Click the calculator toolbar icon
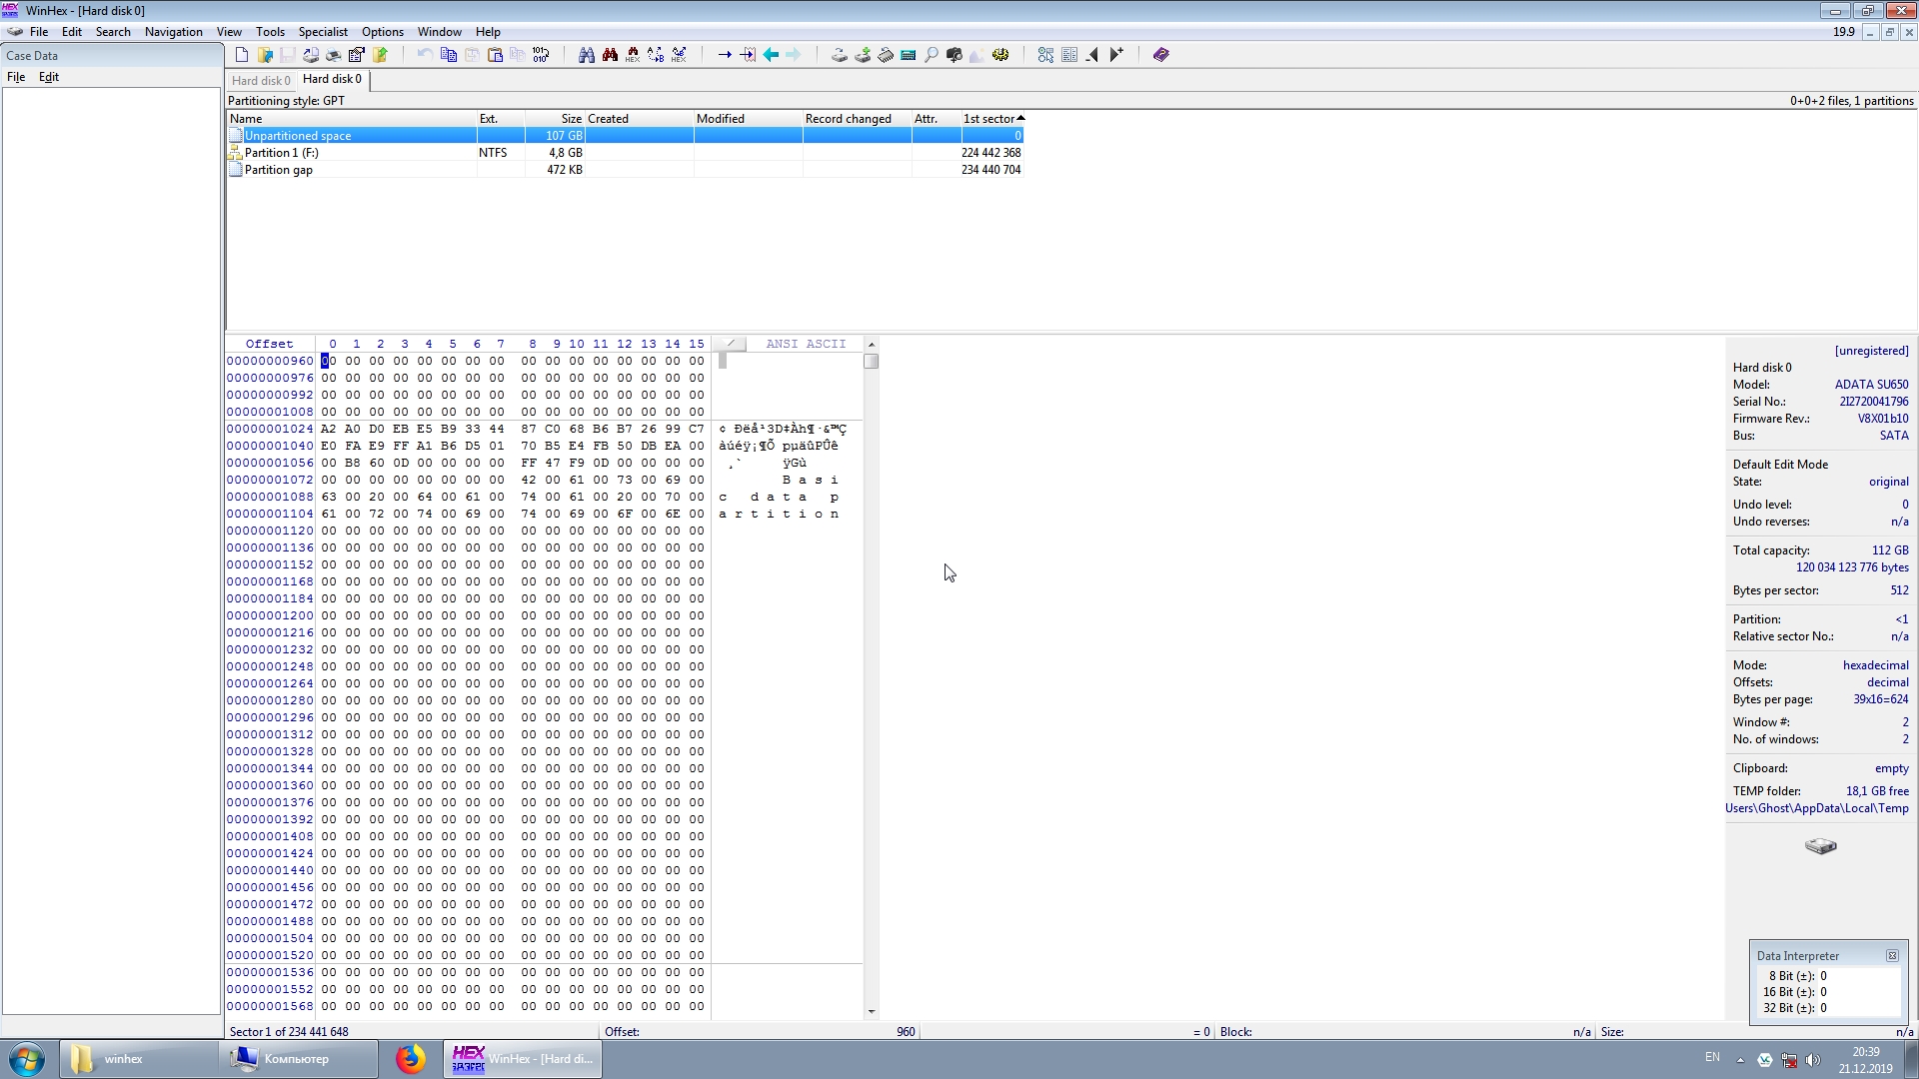The image size is (1919, 1079). pyautogui.click(x=909, y=55)
